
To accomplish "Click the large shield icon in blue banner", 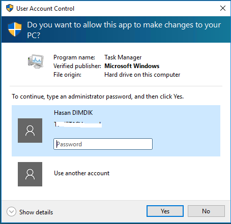I will tap(15, 29).
